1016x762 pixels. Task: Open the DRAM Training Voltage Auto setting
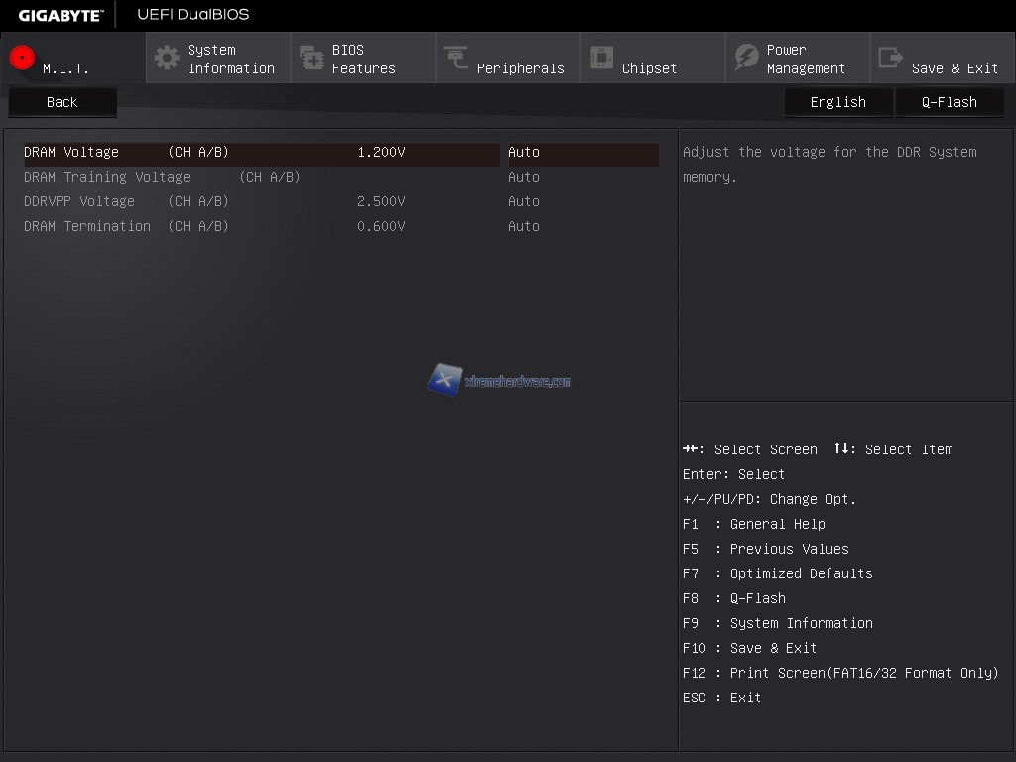point(524,178)
